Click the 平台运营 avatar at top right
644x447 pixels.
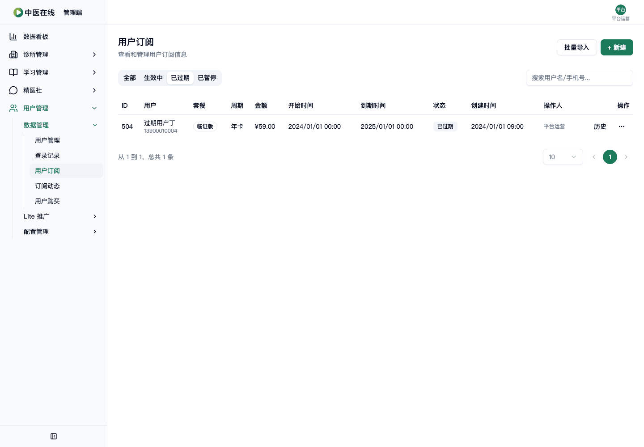[621, 10]
